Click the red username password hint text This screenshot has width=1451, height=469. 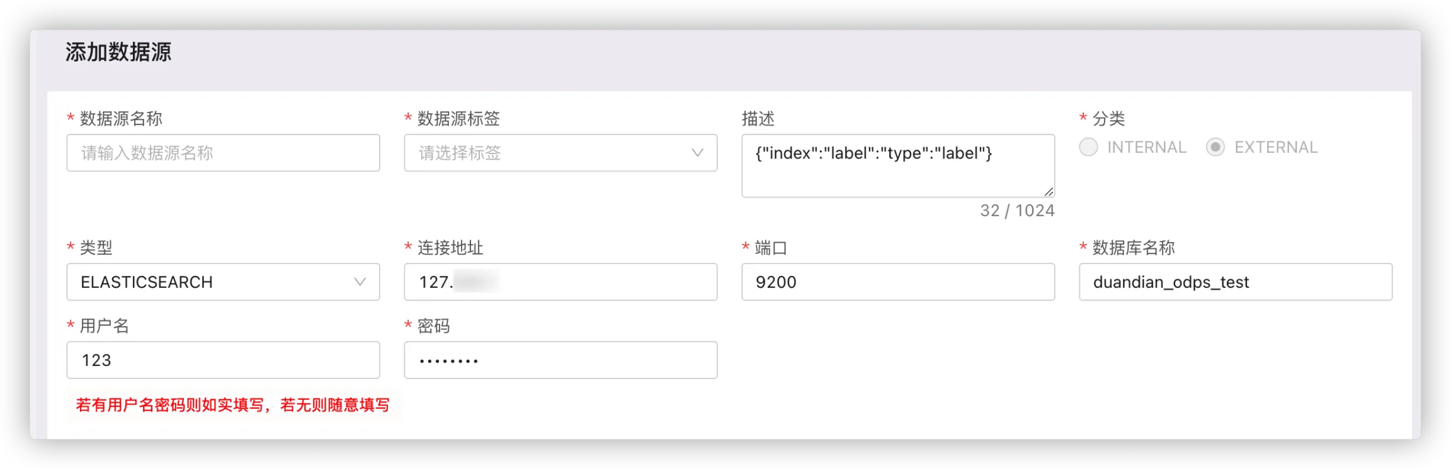(x=232, y=405)
